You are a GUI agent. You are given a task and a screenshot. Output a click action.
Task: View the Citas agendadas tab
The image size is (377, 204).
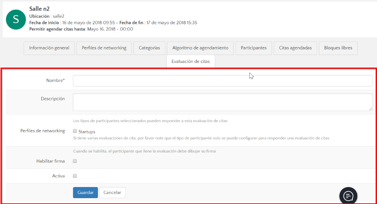(x=295, y=48)
